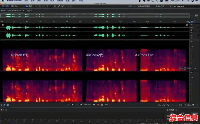Expand the workspace overflow chevron
Screen dimensions: 200x124
coord(170,6)
